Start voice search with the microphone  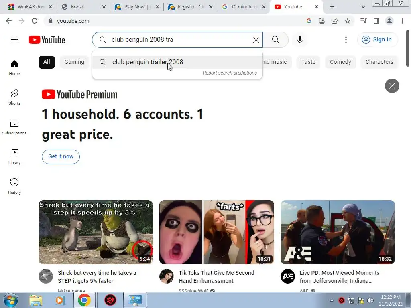point(299,40)
